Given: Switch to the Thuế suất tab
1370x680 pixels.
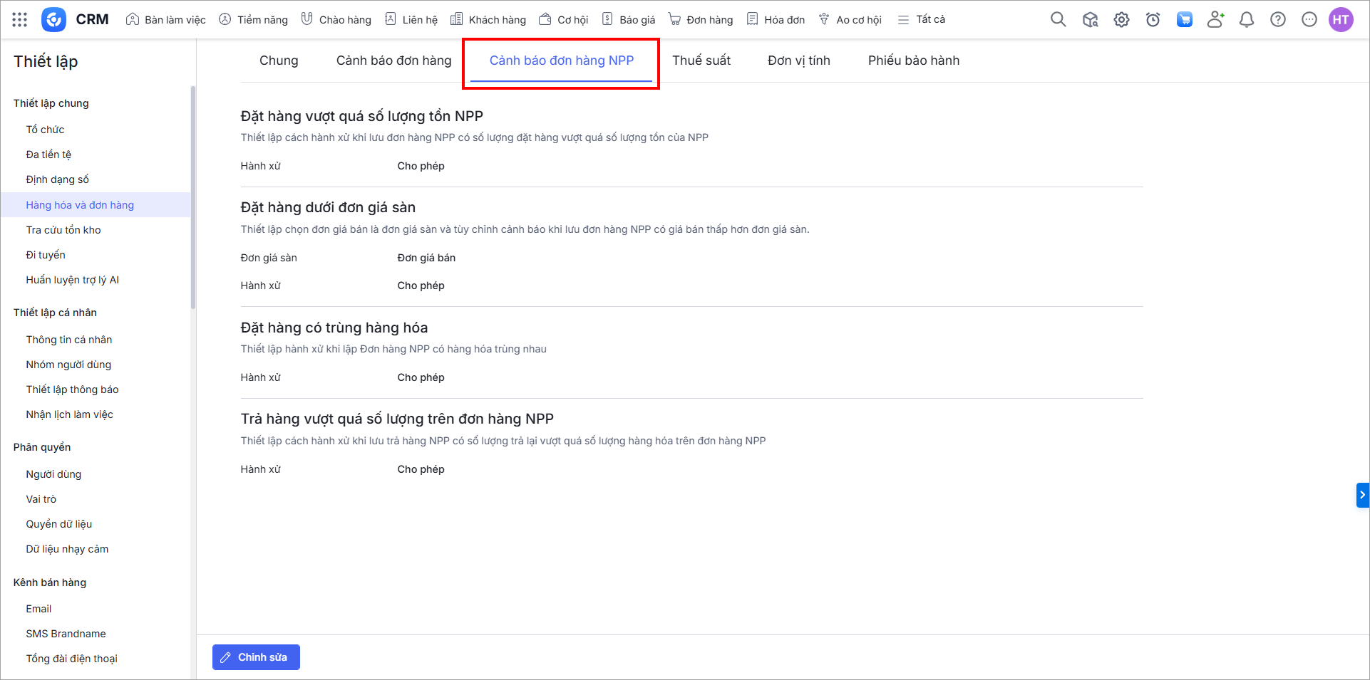Looking at the screenshot, I should point(701,61).
